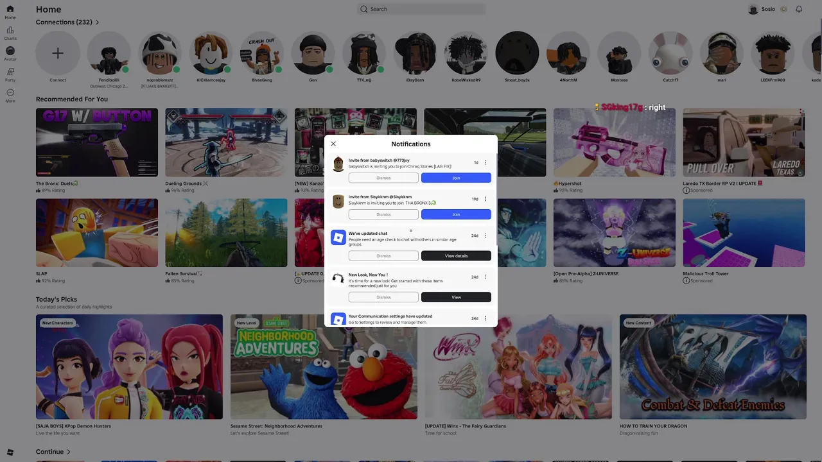
Task: Open Fallen Survival game thumbnail
Action: tap(226, 233)
